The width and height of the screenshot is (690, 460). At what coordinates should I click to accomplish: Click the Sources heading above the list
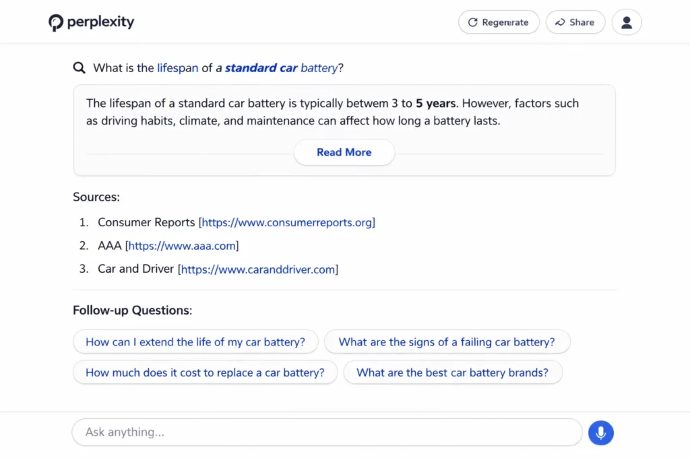(96, 197)
